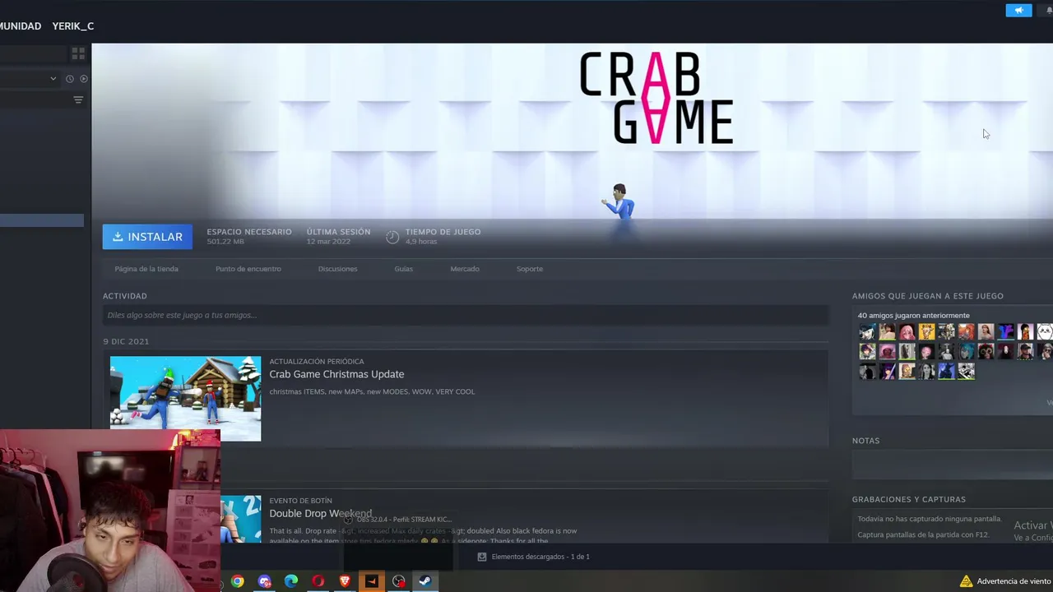This screenshot has height=592, width=1053.
Task: Click the white panda-face friend avatar
Action: click(1045, 331)
